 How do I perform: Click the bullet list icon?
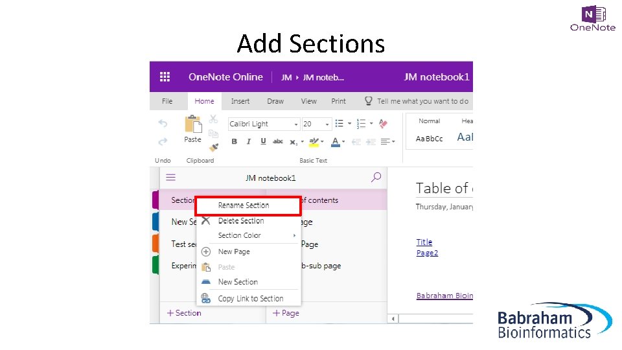pos(339,123)
